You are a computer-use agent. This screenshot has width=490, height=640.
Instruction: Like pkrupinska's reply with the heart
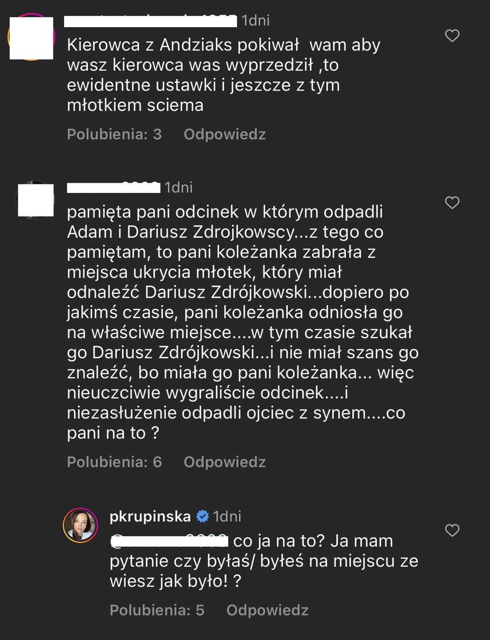pos(452,530)
